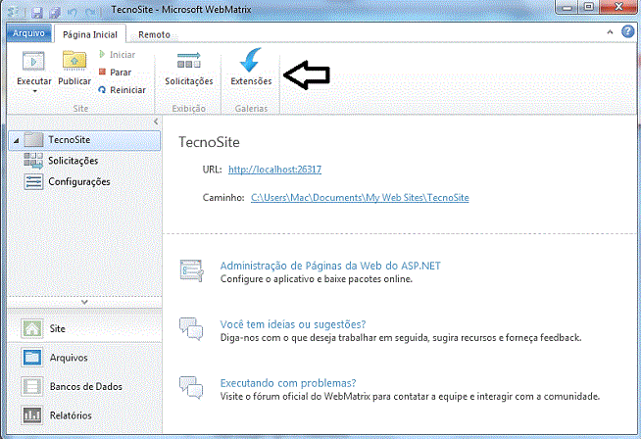
Task: Click the Publicar folder icon
Action: [x=74, y=61]
